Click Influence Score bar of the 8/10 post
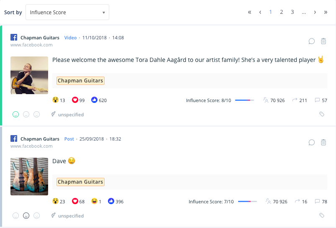Screen dimensions: 336x228 (x=244, y=100)
